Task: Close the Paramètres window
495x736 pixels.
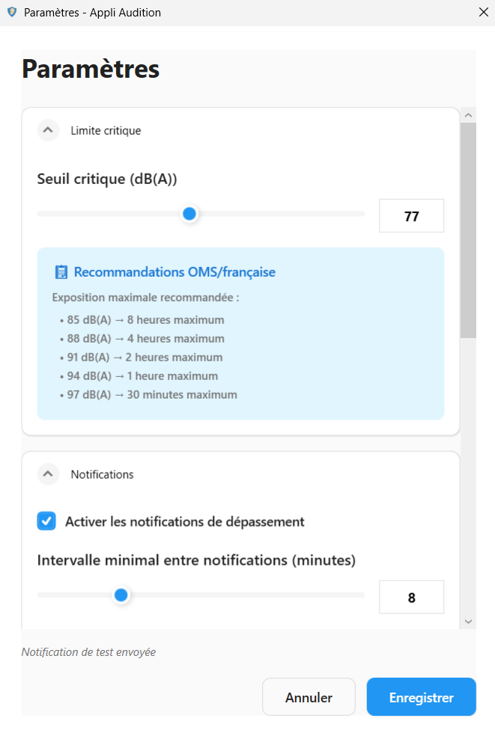Action: click(483, 13)
